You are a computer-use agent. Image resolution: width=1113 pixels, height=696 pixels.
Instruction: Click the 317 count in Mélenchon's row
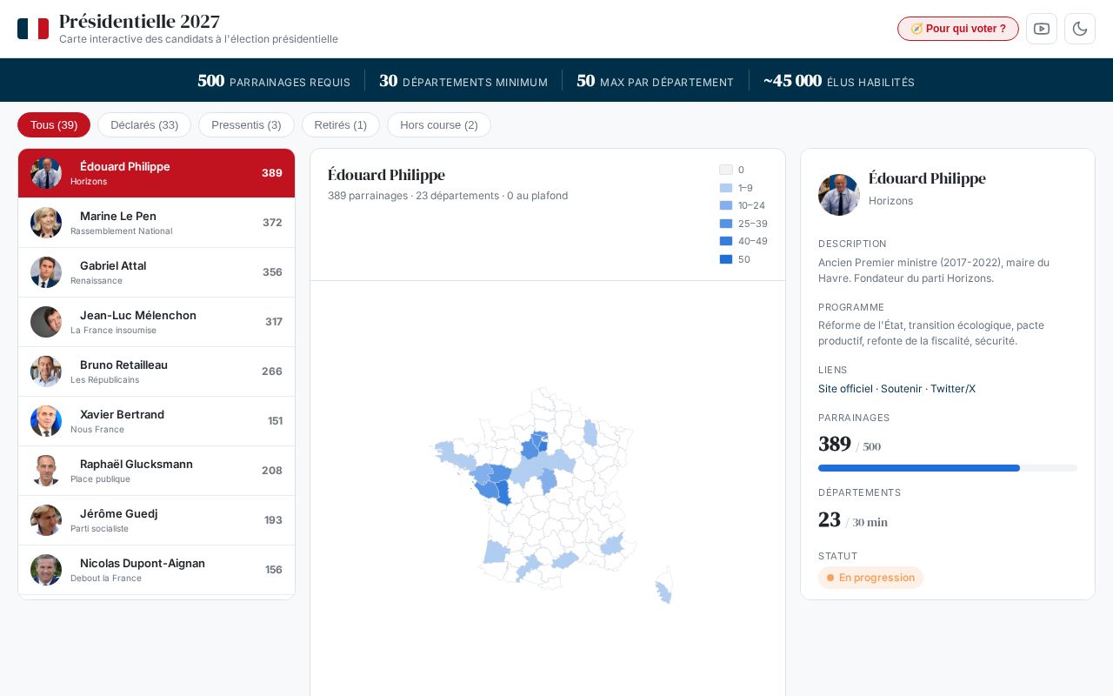click(x=274, y=322)
